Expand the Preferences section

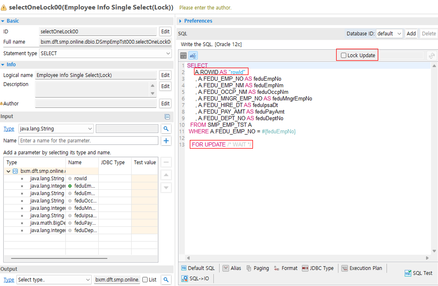pyautogui.click(x=180, y=21)
